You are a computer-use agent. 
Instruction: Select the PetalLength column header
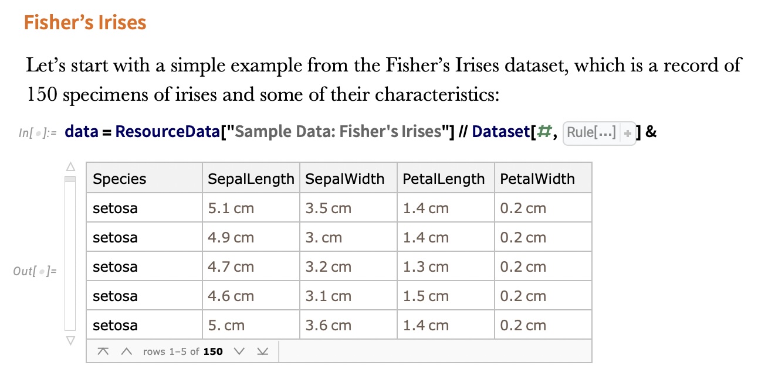tap(444, 179)
